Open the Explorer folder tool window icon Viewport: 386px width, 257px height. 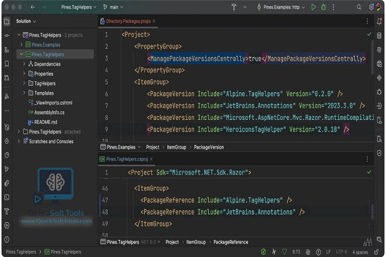click(x=6, y=21)
